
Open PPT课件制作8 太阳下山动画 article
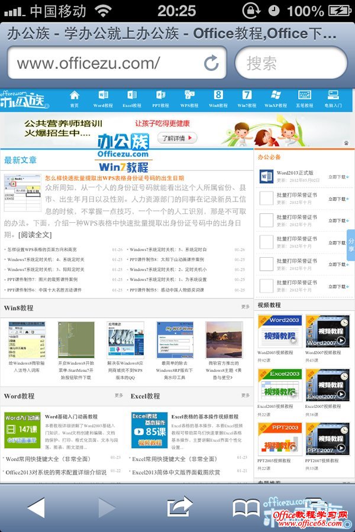point(167,259)
